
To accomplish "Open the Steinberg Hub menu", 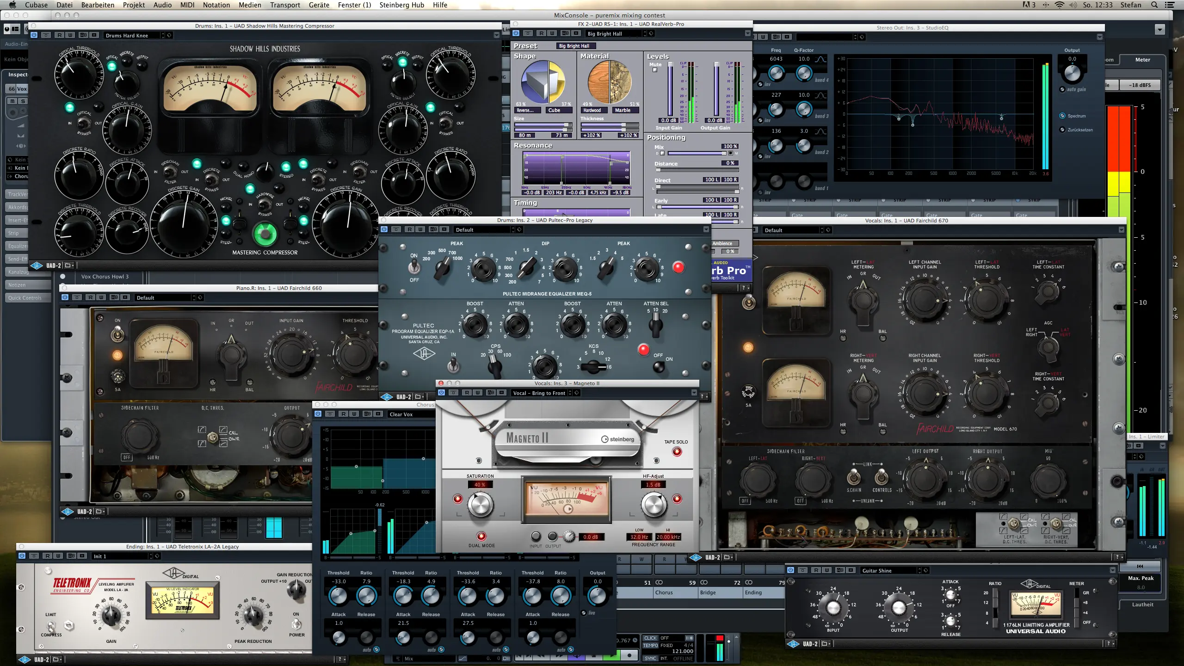I will click(401, 5).
